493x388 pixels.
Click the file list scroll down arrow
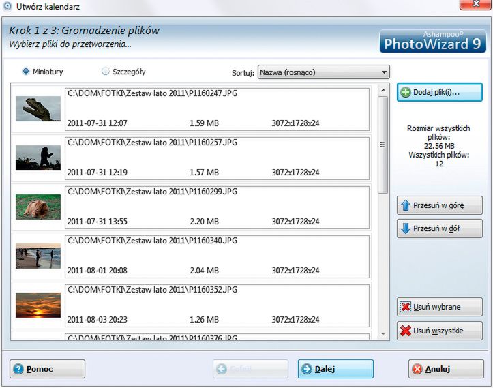(x=383, y=334)
